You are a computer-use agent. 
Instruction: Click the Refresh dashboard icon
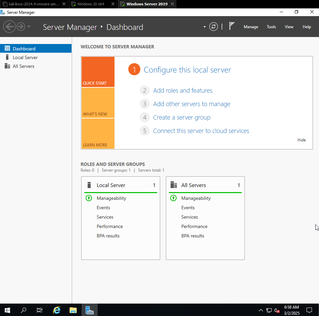214,27
